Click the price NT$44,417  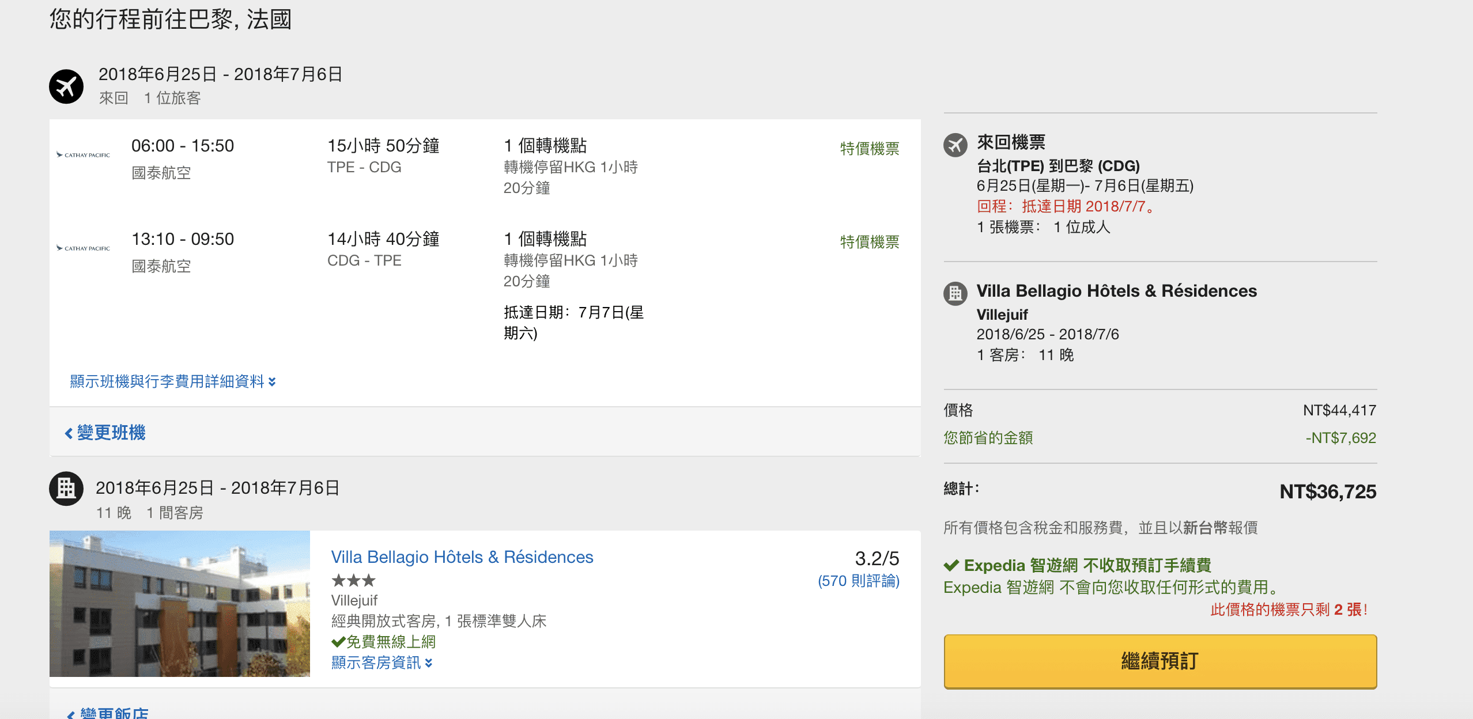[x=1339, y=410]
